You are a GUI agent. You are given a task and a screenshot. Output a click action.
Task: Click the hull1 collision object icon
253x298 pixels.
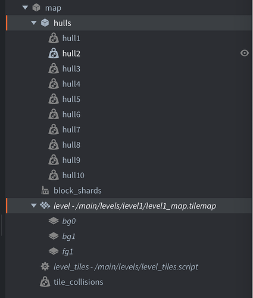[x=54, y=38]
